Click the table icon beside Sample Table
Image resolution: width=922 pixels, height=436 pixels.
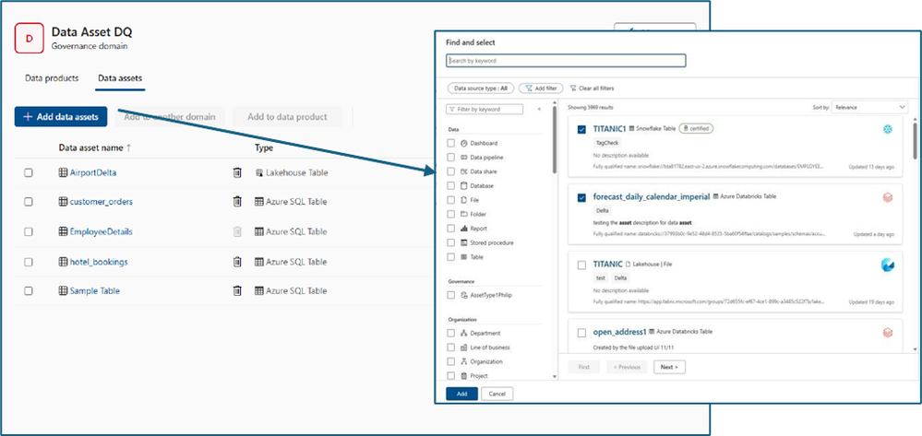pyautogui.click(x=63, y=290)
